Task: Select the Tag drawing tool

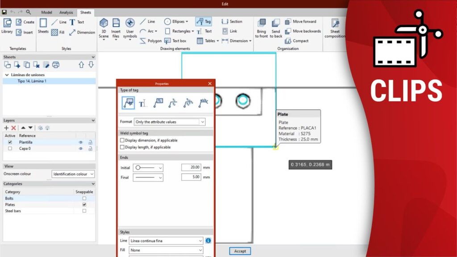Action: [x=204, y=21]
